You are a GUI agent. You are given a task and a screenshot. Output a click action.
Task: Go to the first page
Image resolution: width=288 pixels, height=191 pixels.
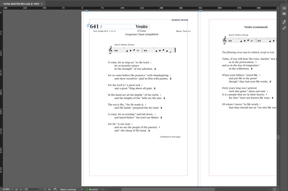[x=16, y=189]
